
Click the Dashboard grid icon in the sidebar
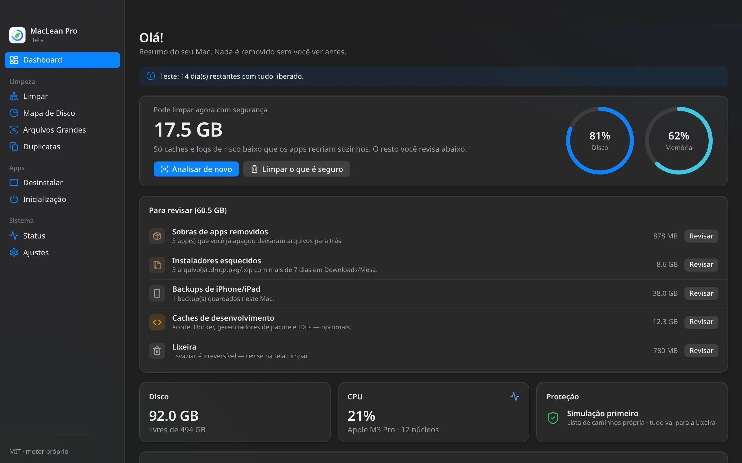(x=14, y=60)
